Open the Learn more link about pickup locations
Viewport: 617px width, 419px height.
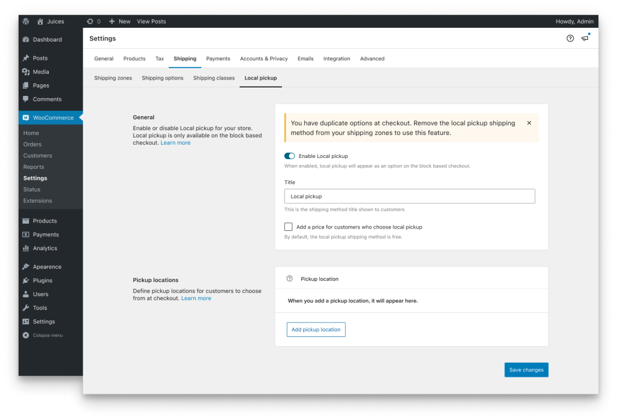tap(196, 298)
